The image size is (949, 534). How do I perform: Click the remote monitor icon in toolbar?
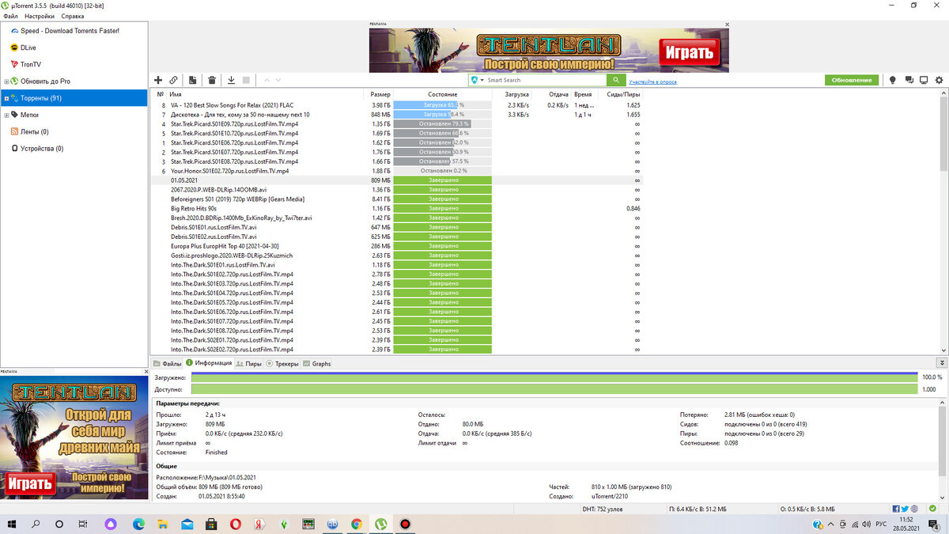tap(924, 80)
